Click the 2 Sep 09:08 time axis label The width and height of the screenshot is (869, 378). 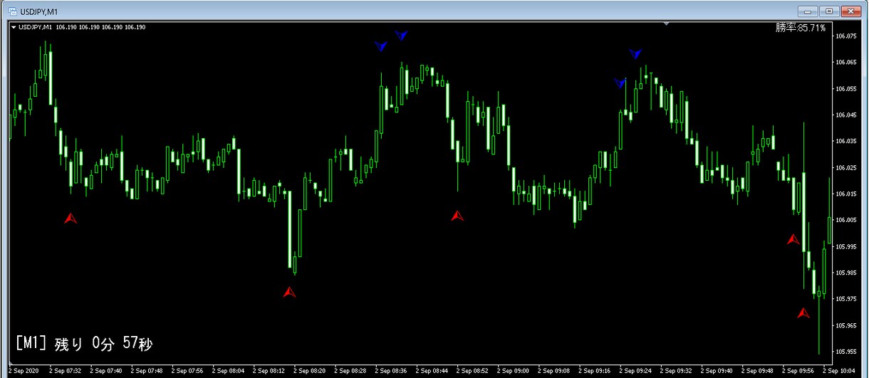coord(554,371)
